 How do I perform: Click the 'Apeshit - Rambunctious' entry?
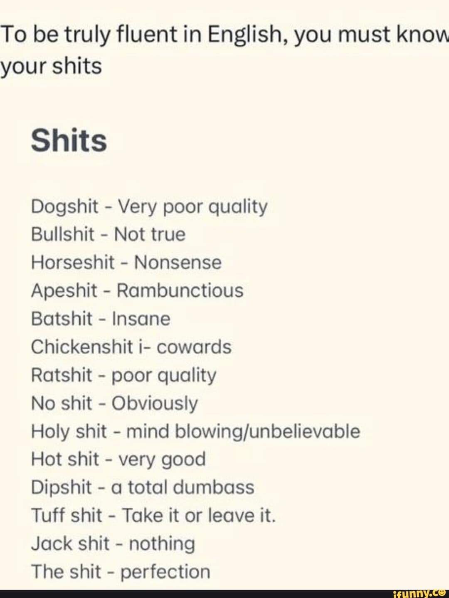tap(137, 290)
